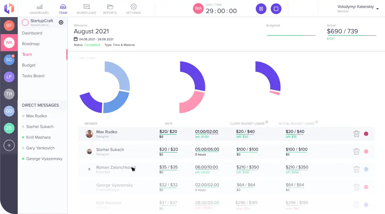The height and width of the screenshot is (214, 385).
Task: Expand the Volodymyr Katanskiy user menu
Action: (377, 9)
